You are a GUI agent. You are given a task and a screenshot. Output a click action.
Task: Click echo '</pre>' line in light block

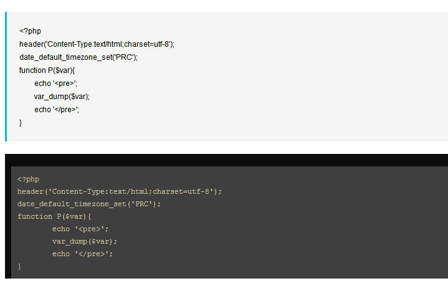pos(57,110)
